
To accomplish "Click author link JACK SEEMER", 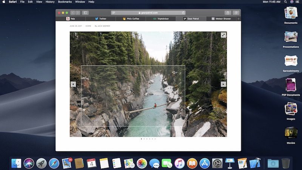I will pos(103,26).
